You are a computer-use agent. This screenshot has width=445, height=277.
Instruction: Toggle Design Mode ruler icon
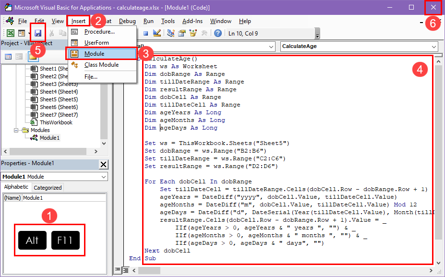click(156, 33)
